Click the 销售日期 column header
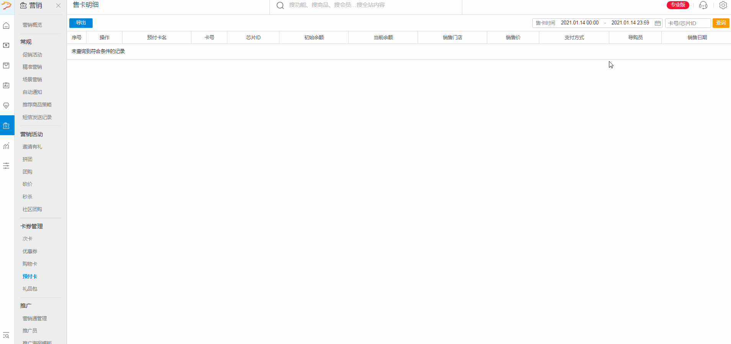Viewport: 731px width, 344px height. click(x=697, y=37)
